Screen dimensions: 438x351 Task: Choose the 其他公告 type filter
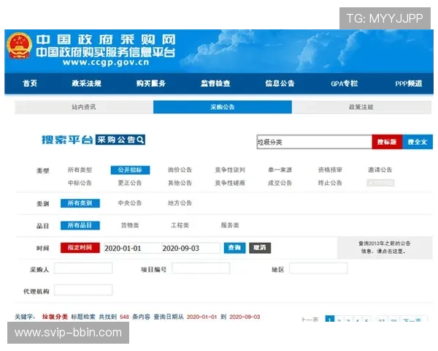[180, 183]
